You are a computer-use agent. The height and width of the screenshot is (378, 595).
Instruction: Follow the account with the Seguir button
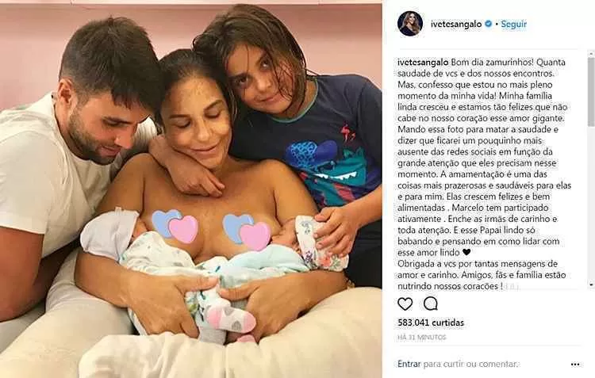(x=513, y=24)
